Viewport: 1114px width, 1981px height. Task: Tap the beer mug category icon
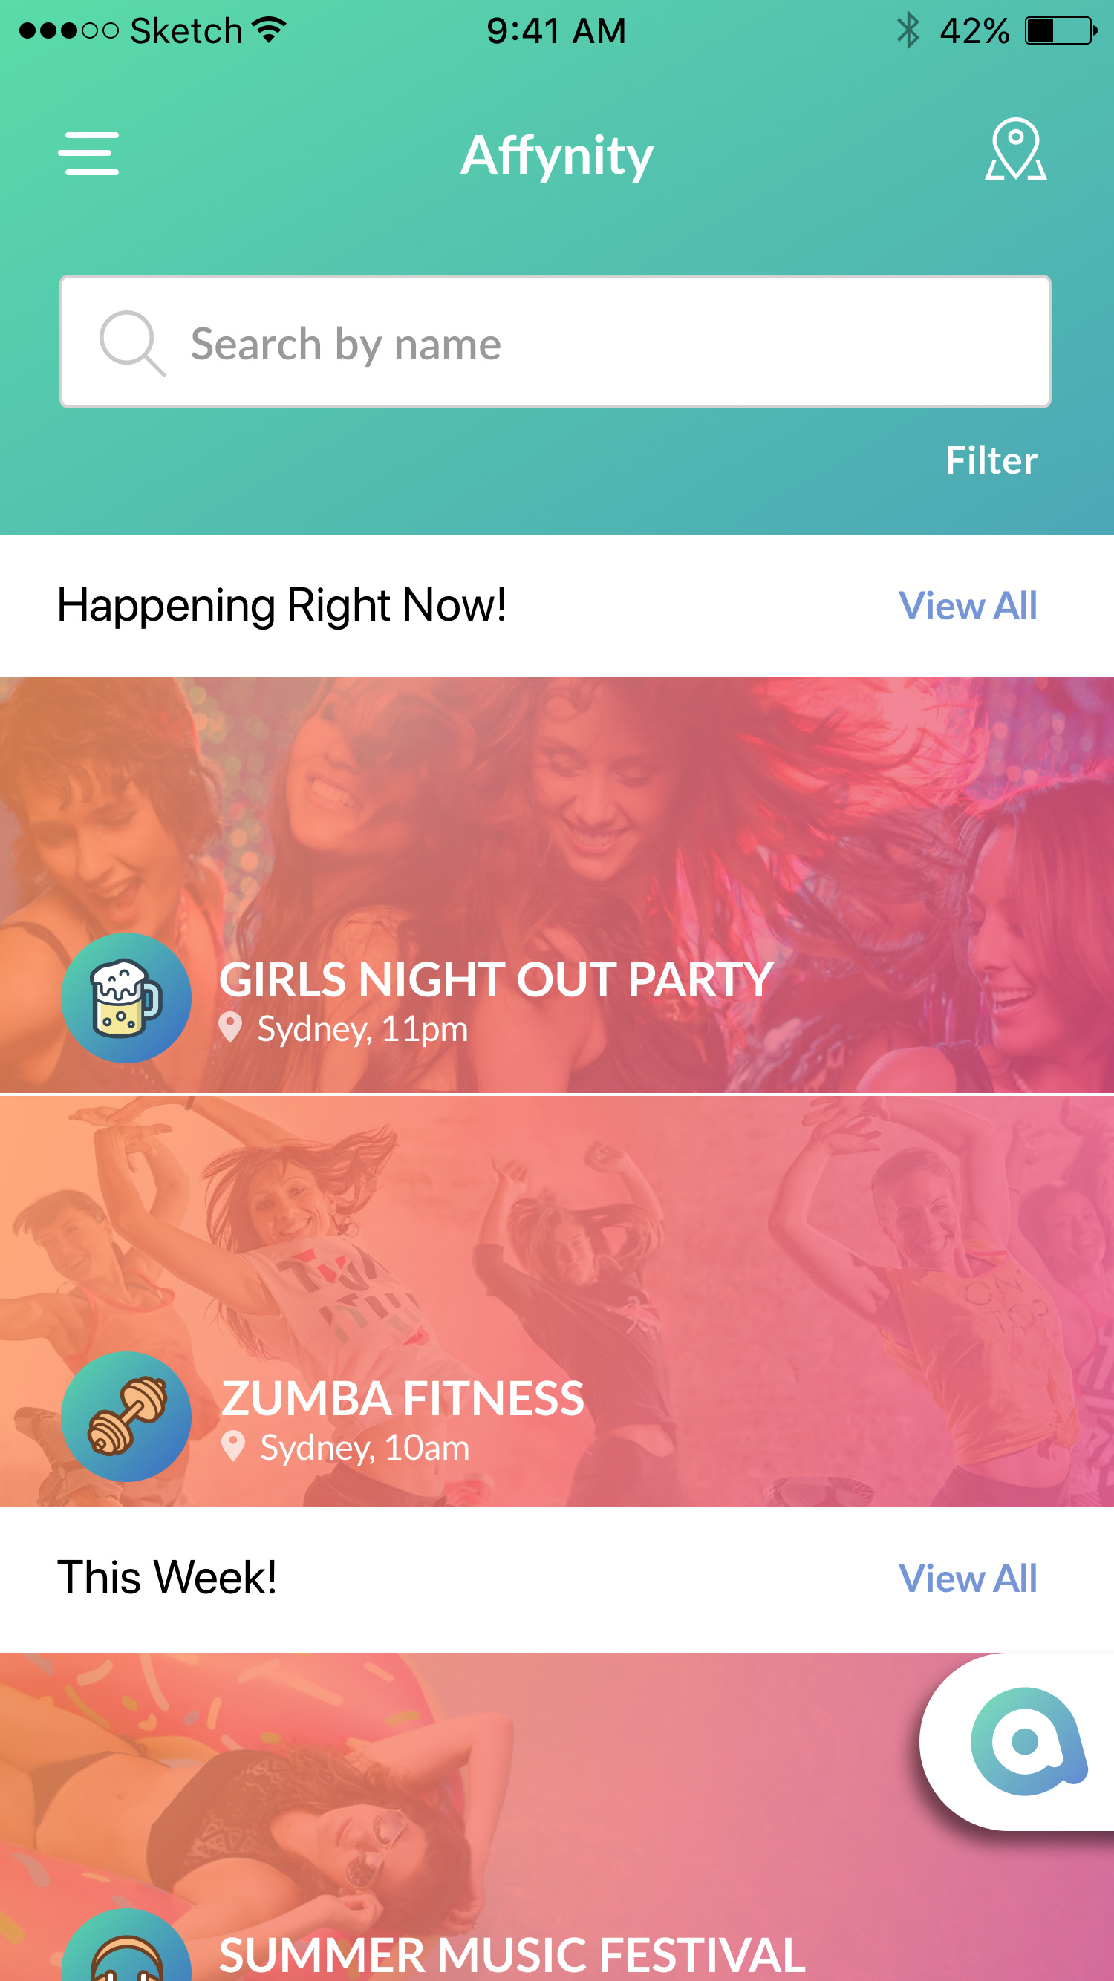click(x=126, y=997)
